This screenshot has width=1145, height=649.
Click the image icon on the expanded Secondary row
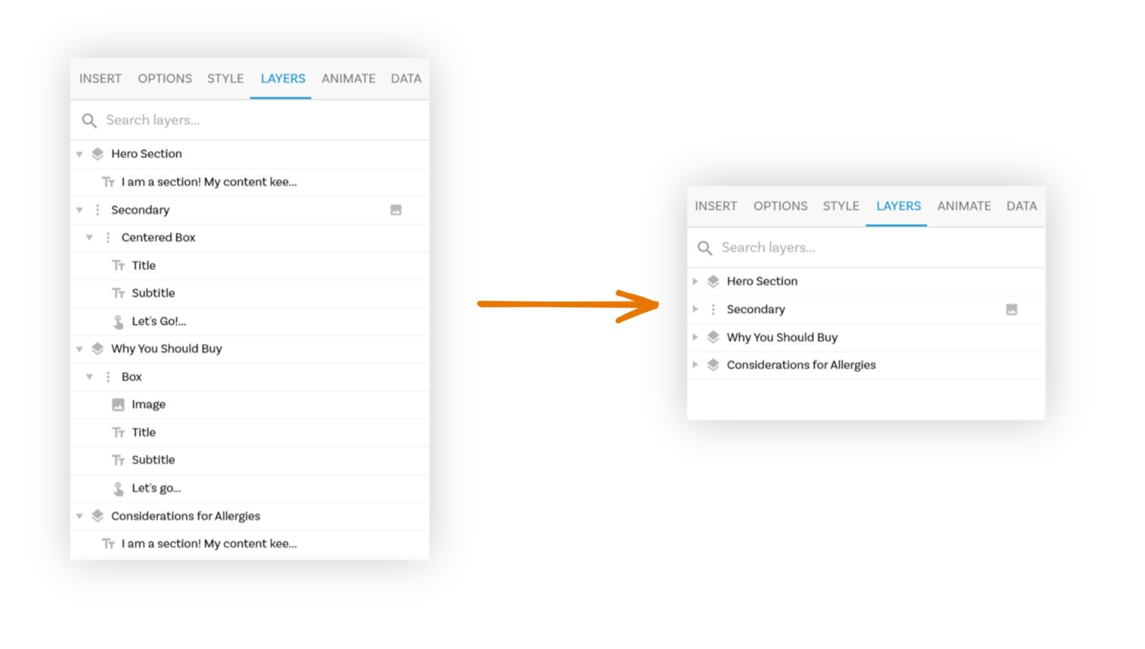point(396,210)
